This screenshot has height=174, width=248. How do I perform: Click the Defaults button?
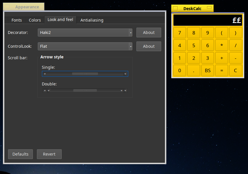coord(20,154)
